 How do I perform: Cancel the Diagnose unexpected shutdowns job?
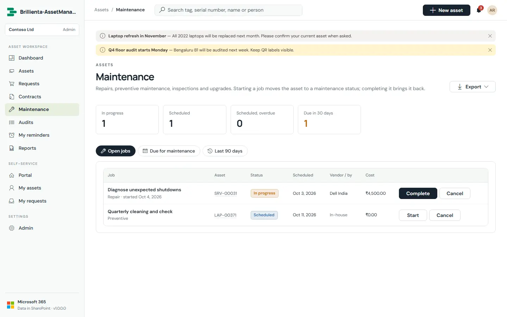click(455, 193)
